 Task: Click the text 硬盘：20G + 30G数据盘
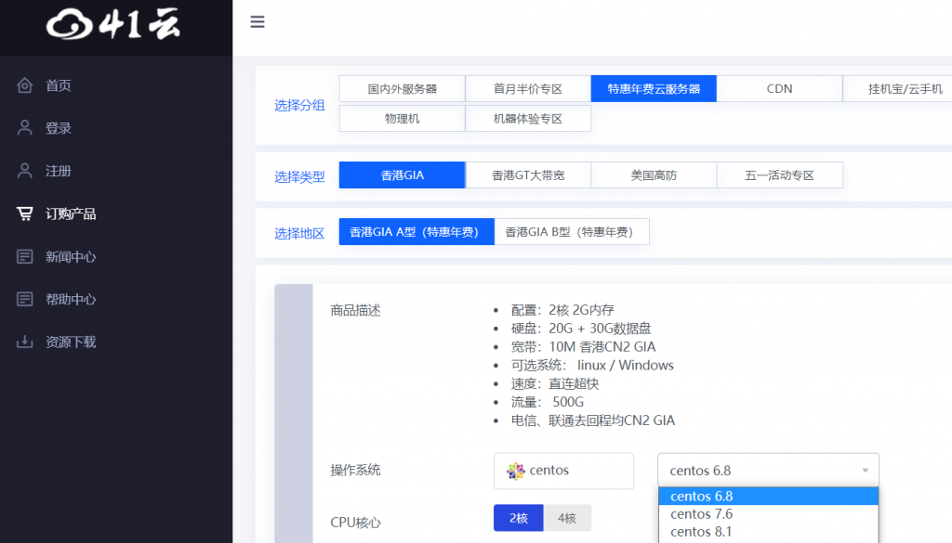pyautogui.click(x=580, y=328)
